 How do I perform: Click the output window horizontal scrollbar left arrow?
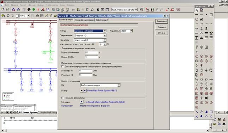tap(2, 131)
